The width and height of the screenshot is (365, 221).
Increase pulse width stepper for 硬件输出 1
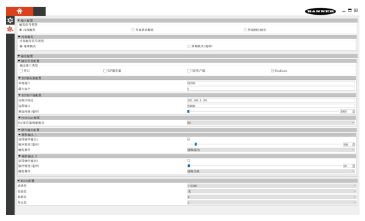(354, 144)
